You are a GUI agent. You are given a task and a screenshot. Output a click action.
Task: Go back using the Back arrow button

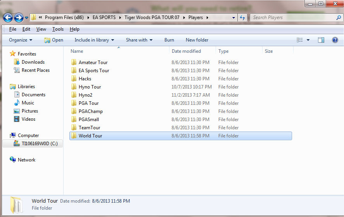(x=8, y=17)
